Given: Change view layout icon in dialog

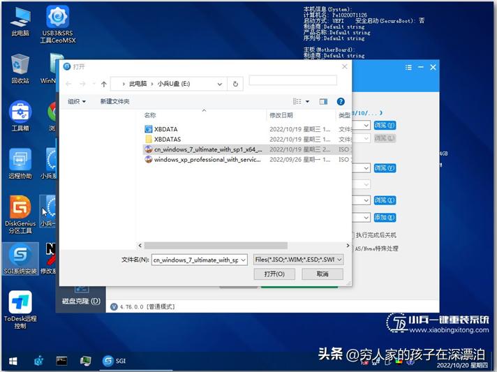Looking at the screenshot, I should click(297, 101).
